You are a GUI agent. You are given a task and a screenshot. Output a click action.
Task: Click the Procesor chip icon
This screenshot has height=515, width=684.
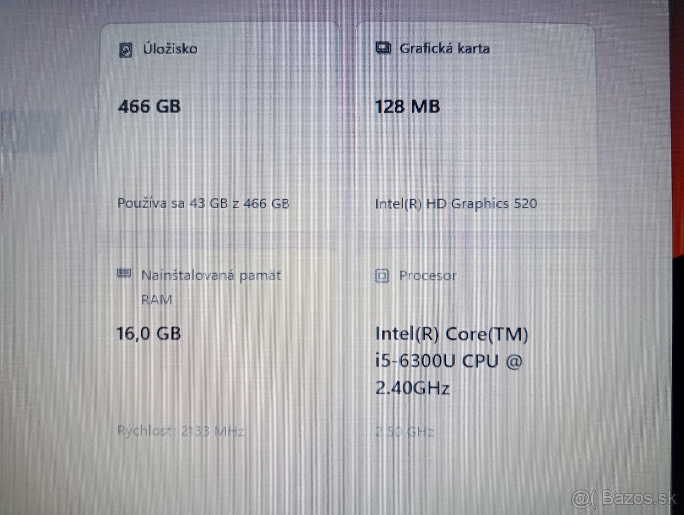pyautogui.click(x=382, y=276)
